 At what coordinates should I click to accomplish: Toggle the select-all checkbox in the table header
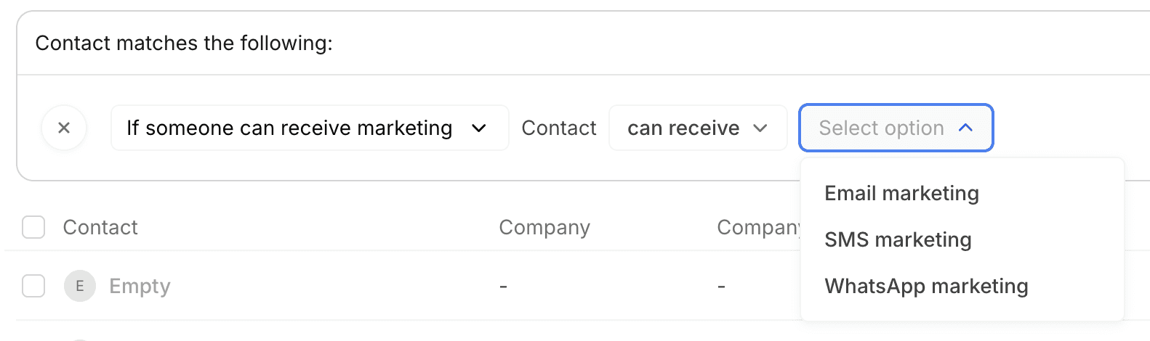(33, 227)
